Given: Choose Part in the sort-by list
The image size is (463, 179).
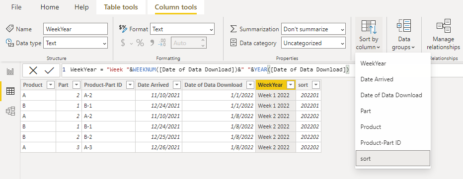Looking at the screenshot, I should coord(393,111).
